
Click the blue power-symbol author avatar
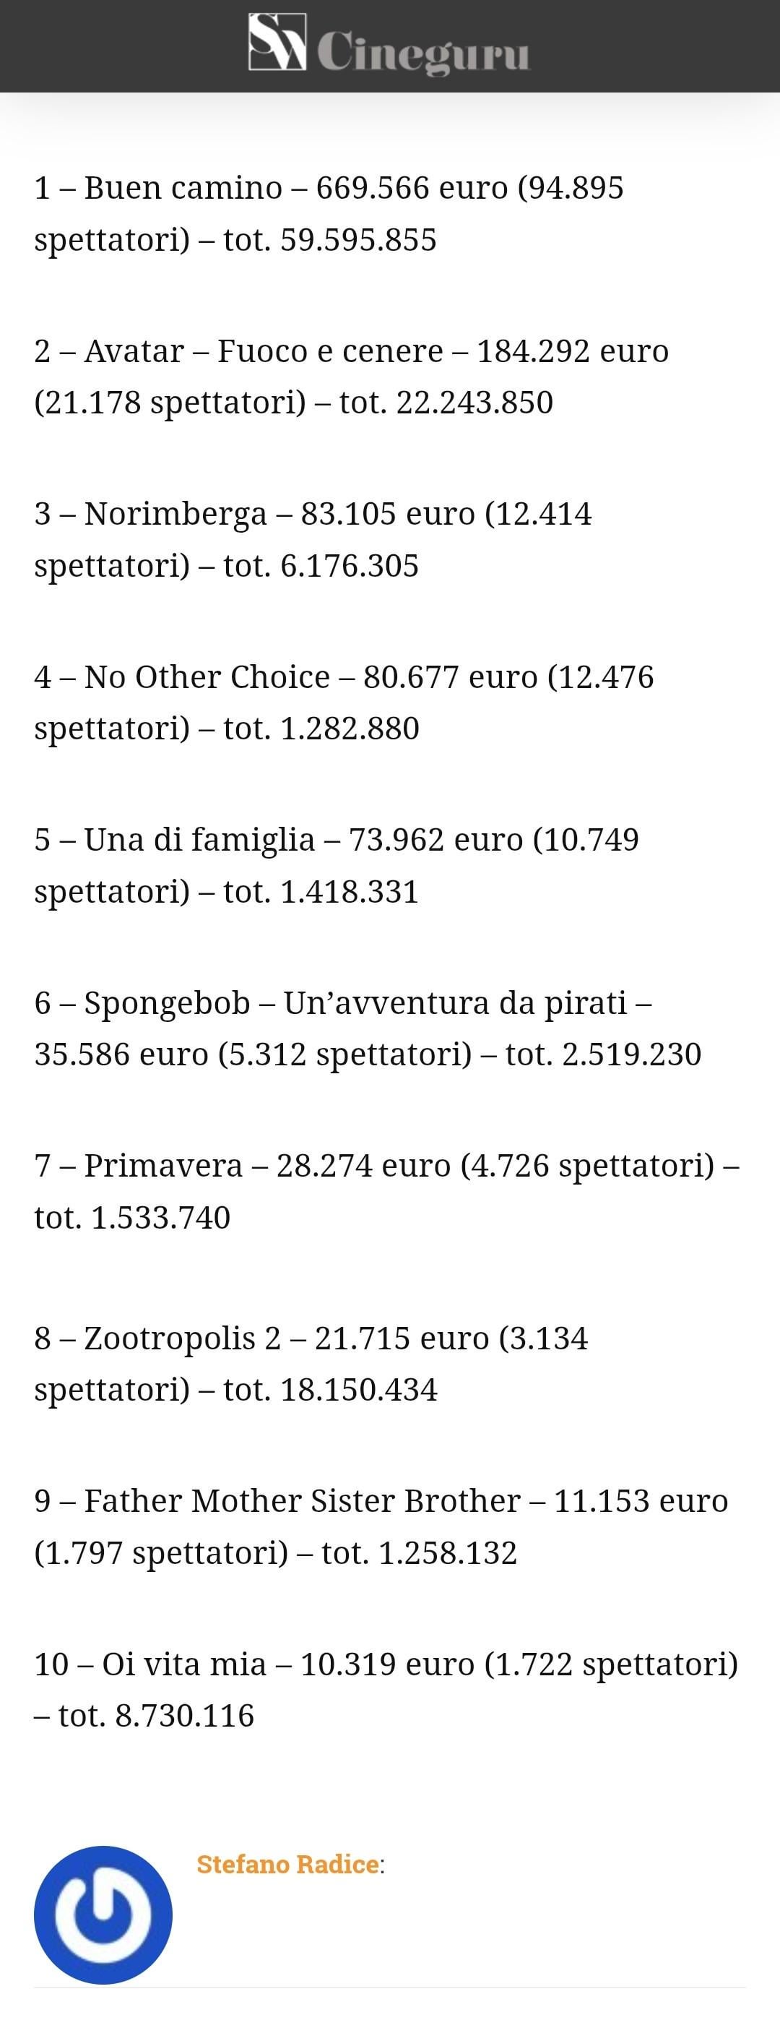click(103, 1914)
